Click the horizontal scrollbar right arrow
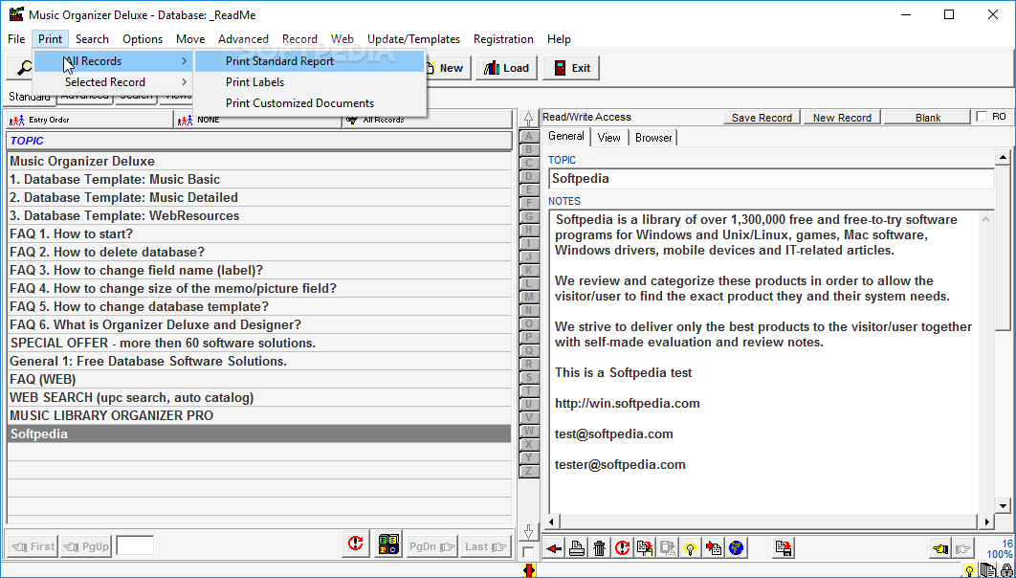Screen dimensions: 1016x578 tap(987, 521)
